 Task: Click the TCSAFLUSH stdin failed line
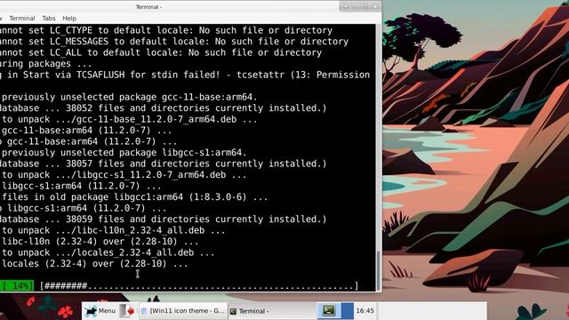coord(185,75)
